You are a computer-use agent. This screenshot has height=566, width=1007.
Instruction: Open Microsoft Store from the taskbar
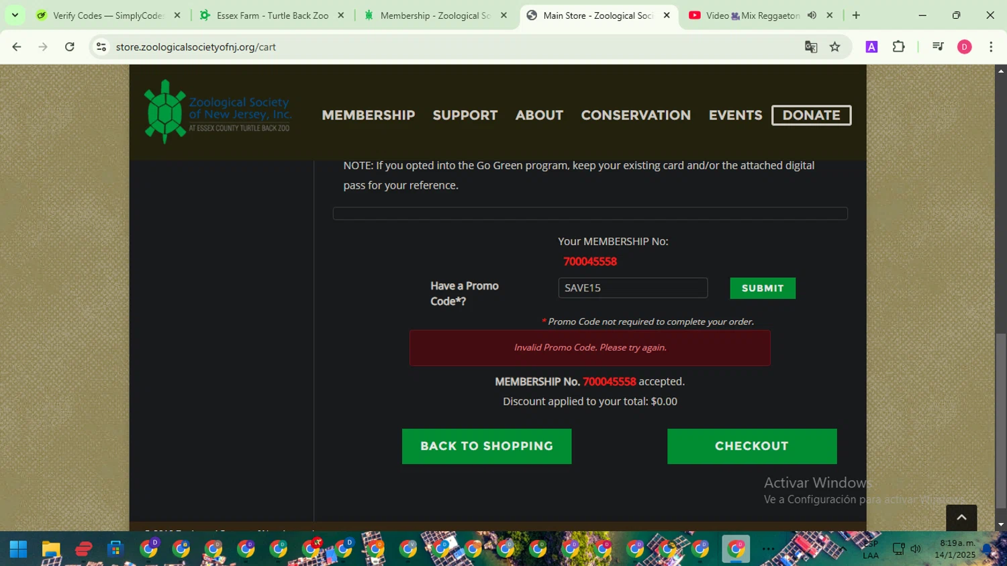[x=115, y=549]
